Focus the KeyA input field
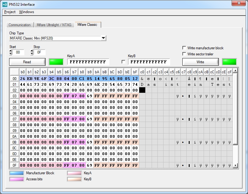The width and height of the screenshot is (248, 194). coord(88,62)
